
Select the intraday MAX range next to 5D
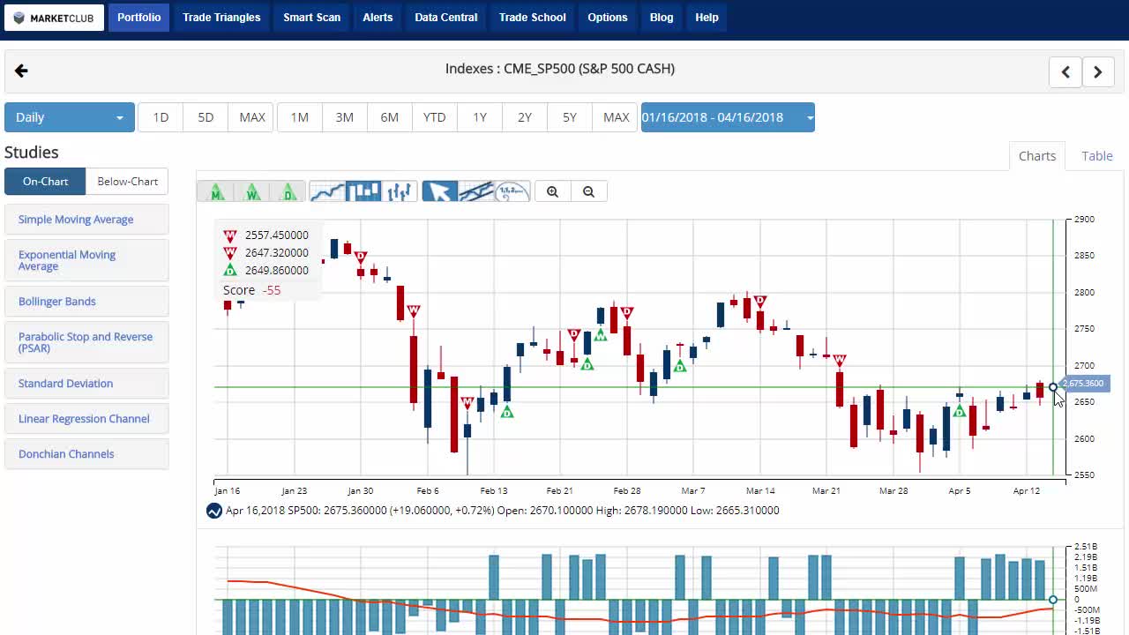tap(251, 117)
